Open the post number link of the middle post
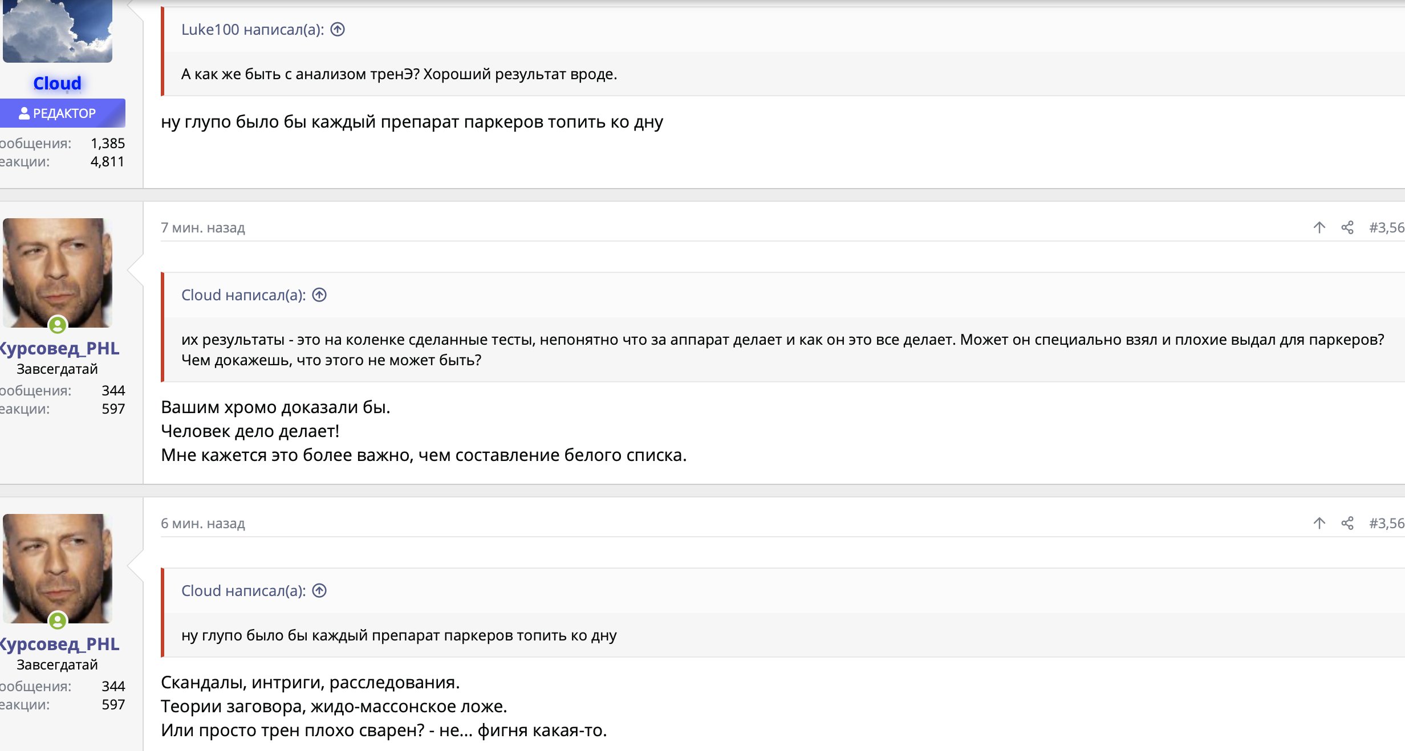This screenshot has width=1405, height=751. (1386, 227)
